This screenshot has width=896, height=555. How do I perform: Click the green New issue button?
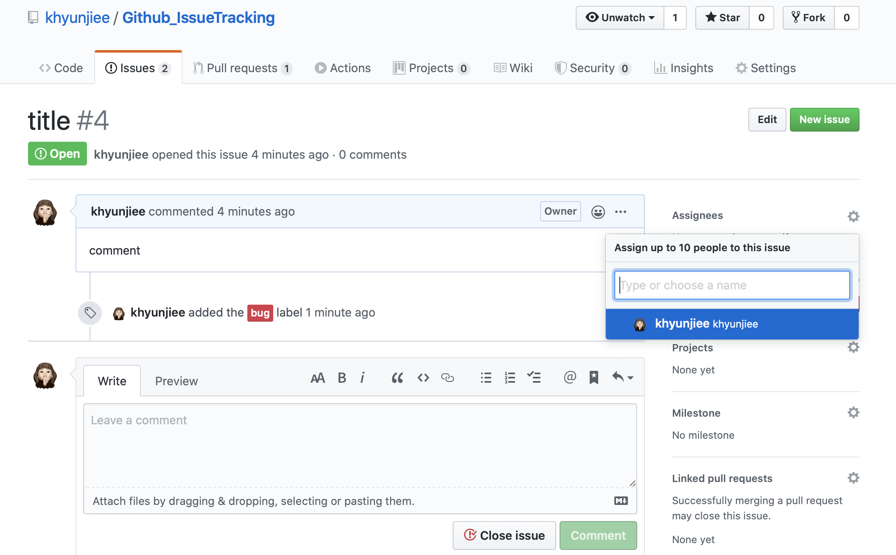point(824,120)
